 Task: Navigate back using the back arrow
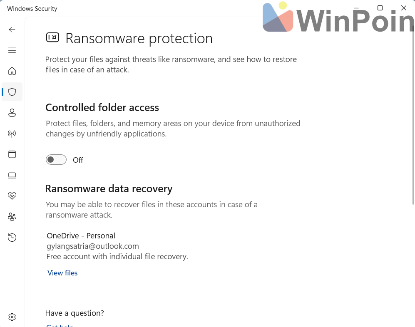pyautogui.click(x=12, y=30)
